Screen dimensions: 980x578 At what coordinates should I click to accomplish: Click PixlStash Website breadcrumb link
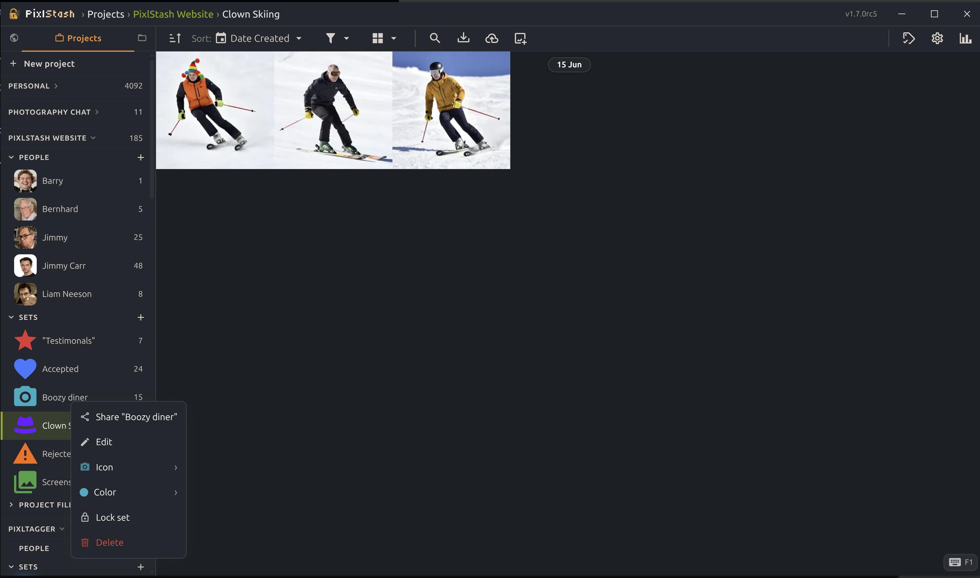[173, 14]
